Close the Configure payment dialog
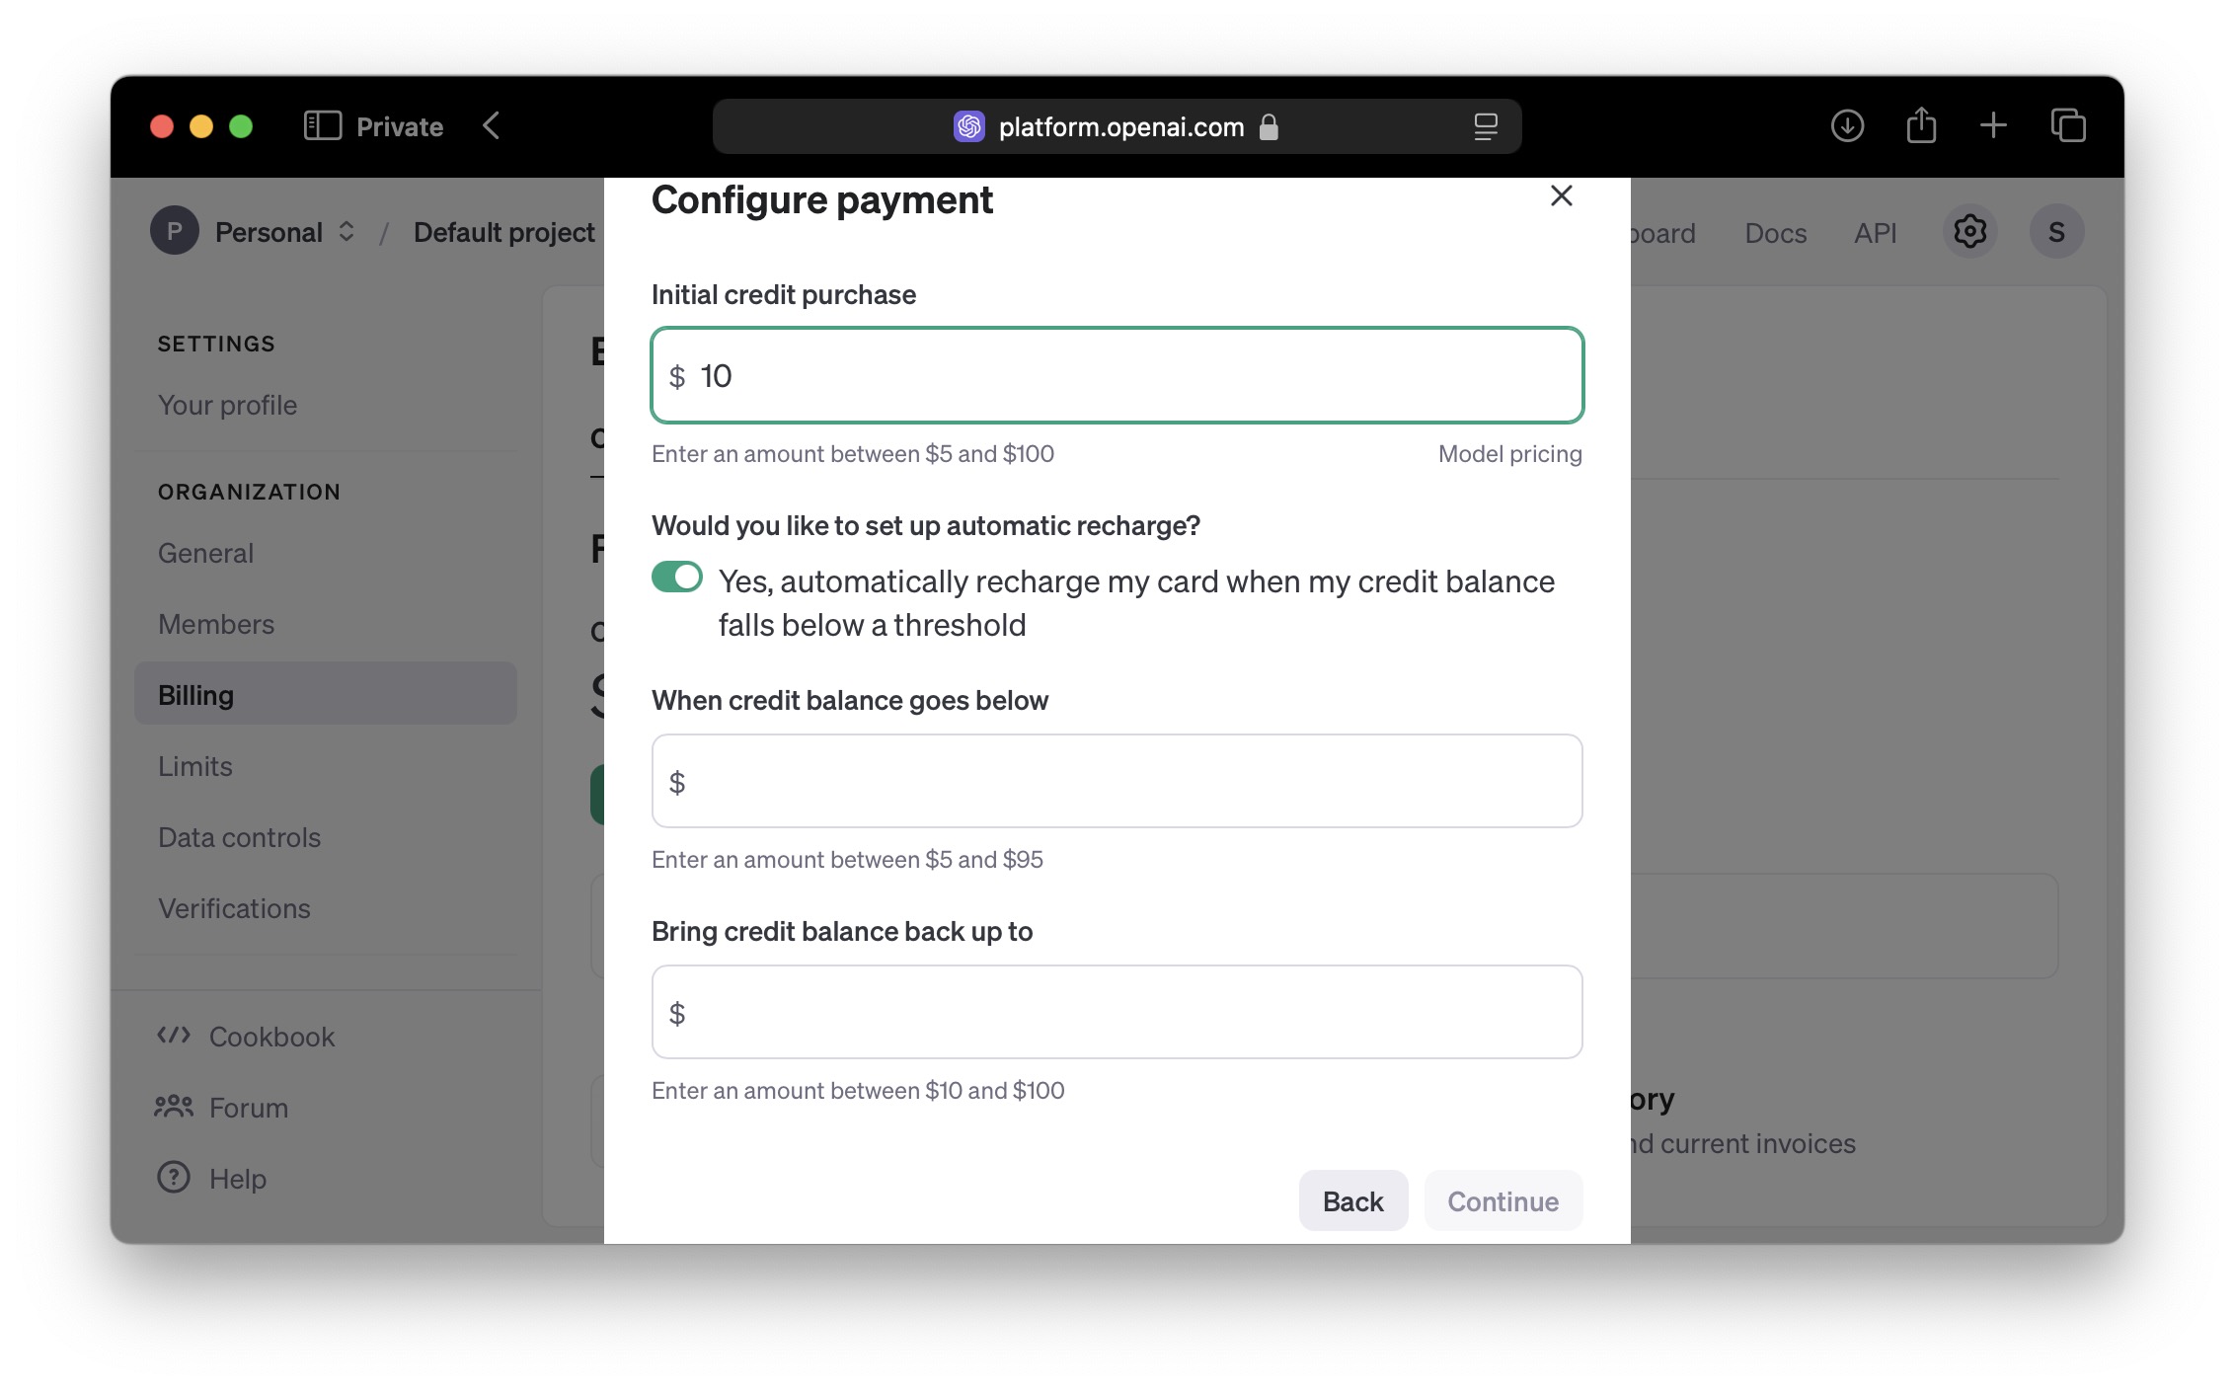The height and width of the screenshot is (1390, 2235). (x=1561, y=195)
